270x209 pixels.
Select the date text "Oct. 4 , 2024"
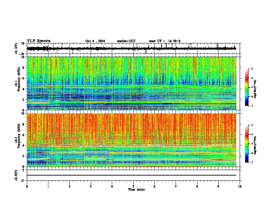tap(95, 41)
